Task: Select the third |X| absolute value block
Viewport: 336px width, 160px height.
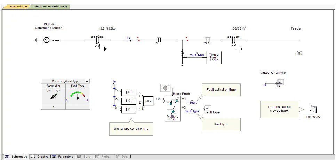Action: (x=129, y=110)
